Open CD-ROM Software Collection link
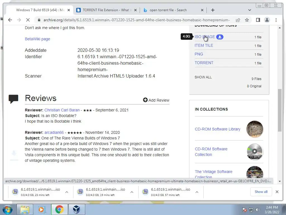Viewport: 286px width, 215px height. [211, 152]
